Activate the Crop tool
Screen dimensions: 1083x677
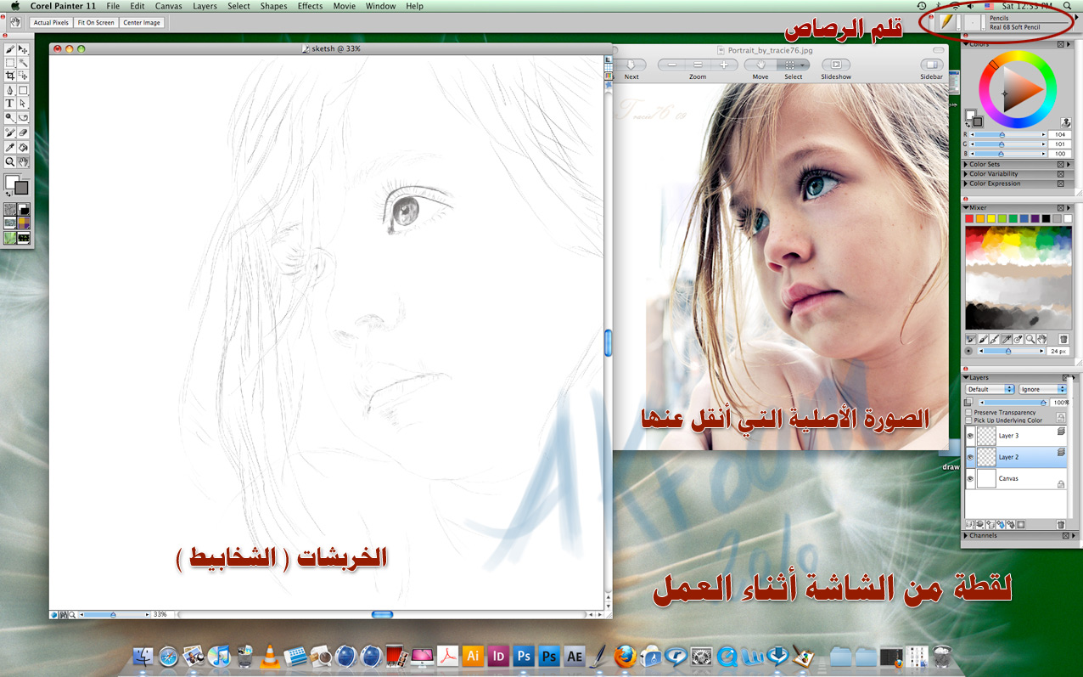pos(10,76)
